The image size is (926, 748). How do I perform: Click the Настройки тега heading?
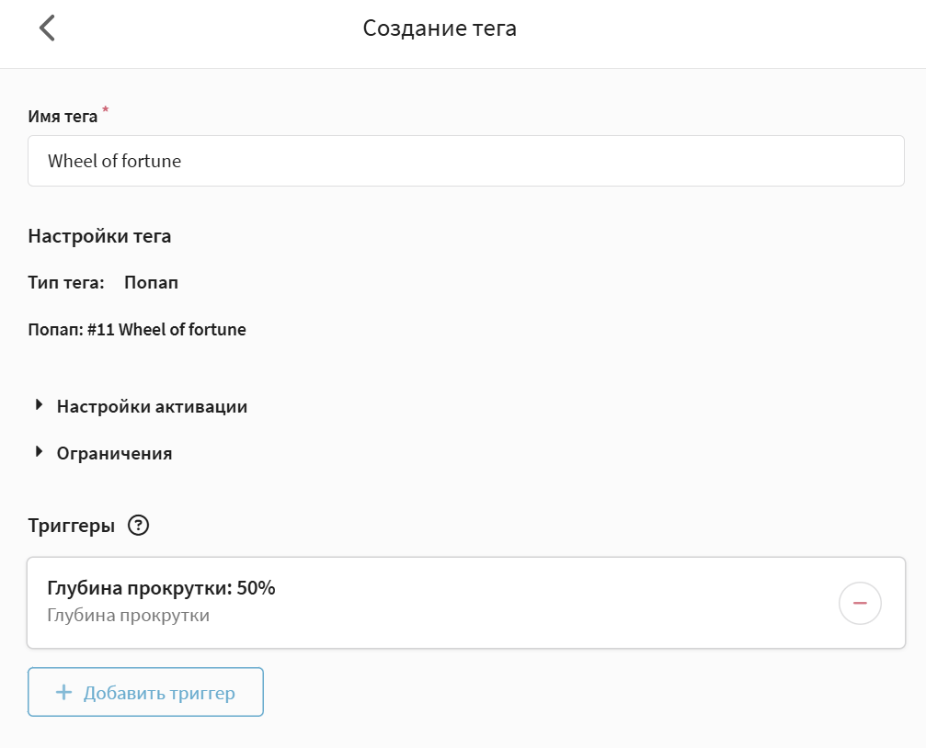pyautogui.click(x=99, y=236)
